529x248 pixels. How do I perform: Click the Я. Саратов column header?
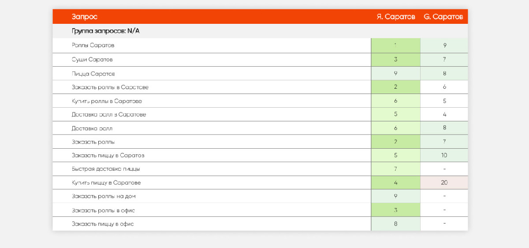pyautogui.click(x=395, y=17)
